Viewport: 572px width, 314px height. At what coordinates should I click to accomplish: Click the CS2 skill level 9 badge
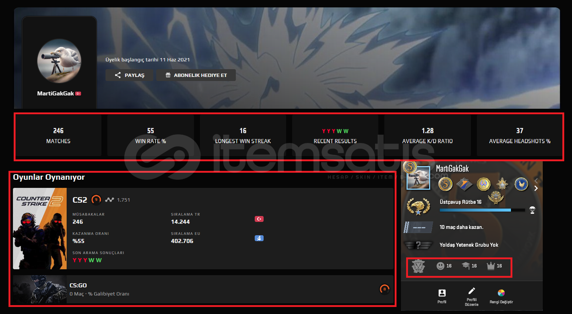96,200
